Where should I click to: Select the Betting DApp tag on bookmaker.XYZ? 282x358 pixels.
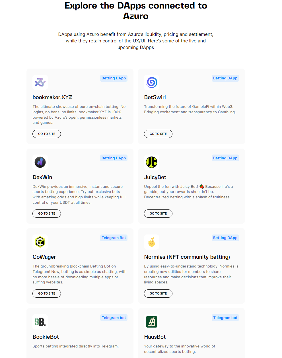(114, 78)
